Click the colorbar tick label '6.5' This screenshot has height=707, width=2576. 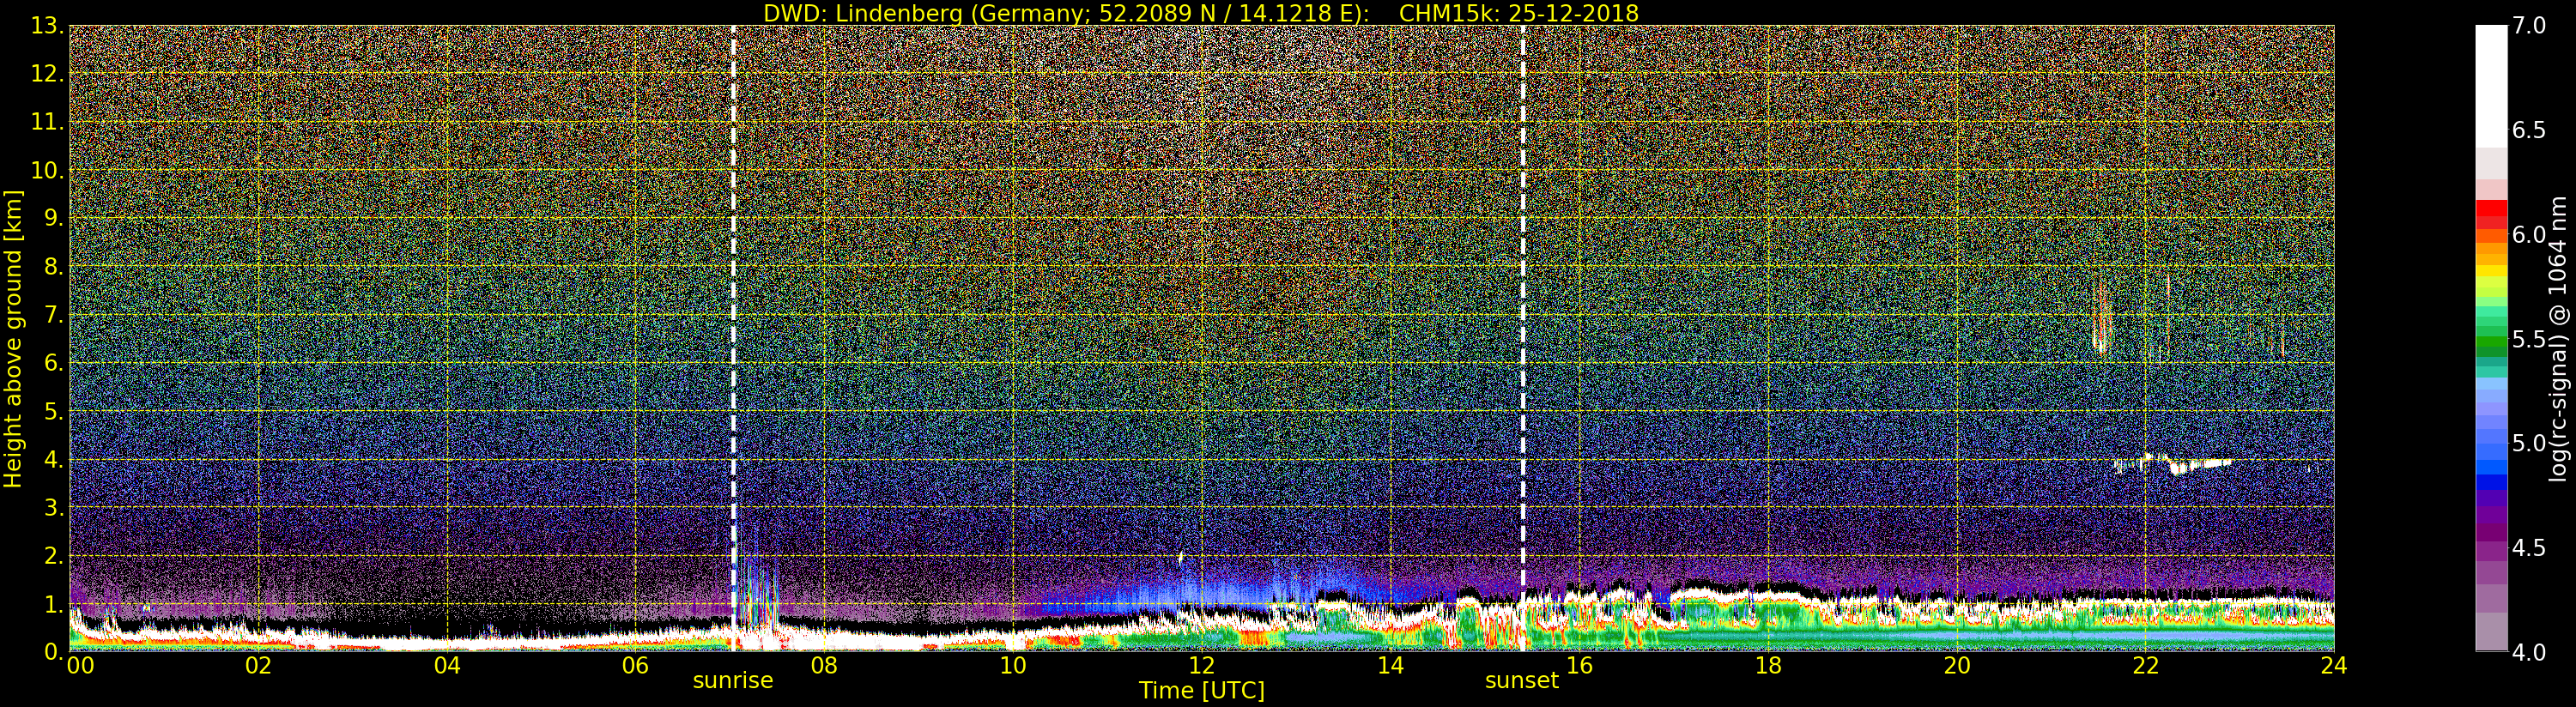pyautogui.click(x=2528, y=130)
